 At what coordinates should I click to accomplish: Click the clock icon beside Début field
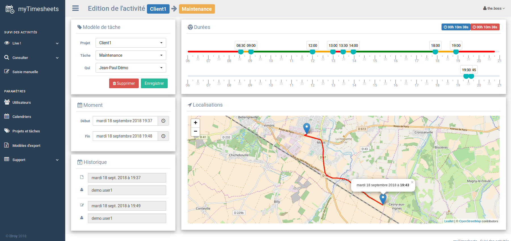click(163, 121)
